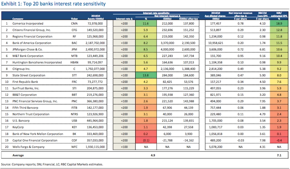The image size is (290, 169).
Task: Click the KeyCorp company name
Action: click(x=18, y=127)
